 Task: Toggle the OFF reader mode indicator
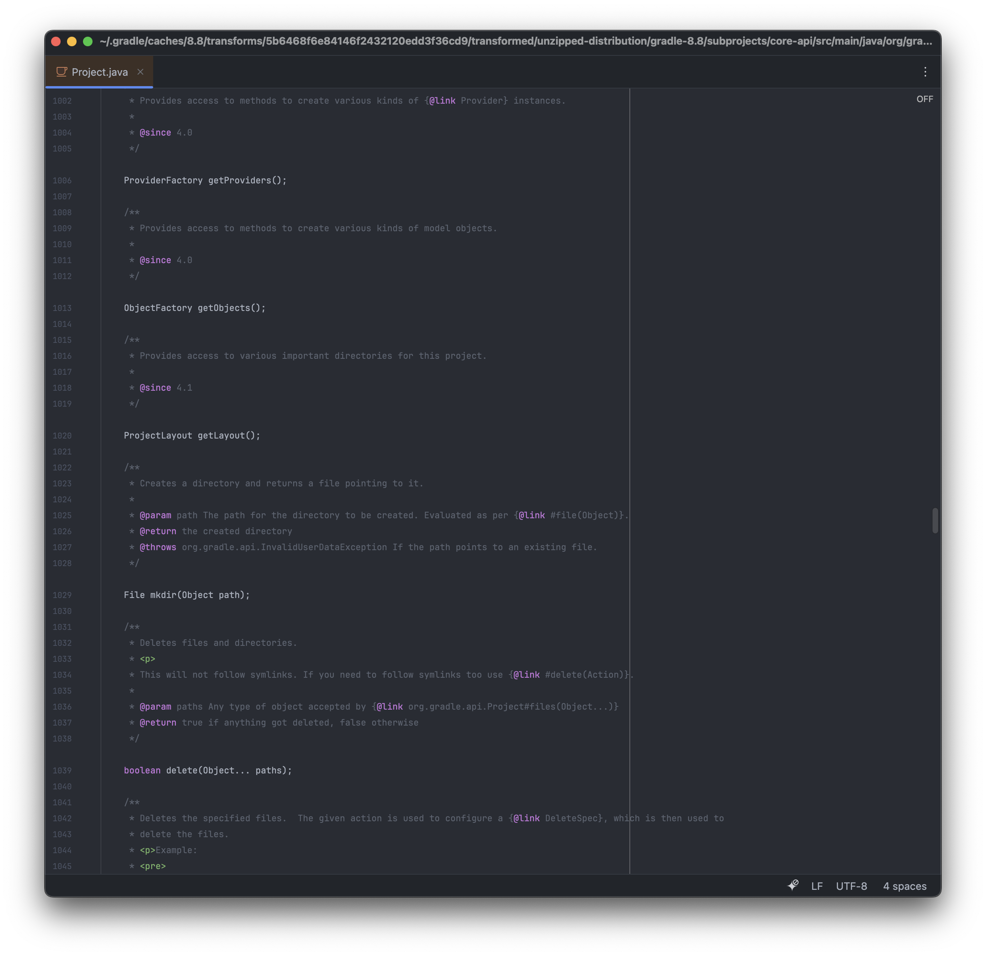coord(924,99)
